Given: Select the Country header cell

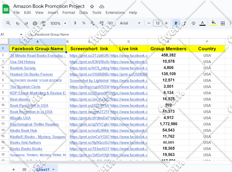Looking at the screenshot, I should [207, 49].
